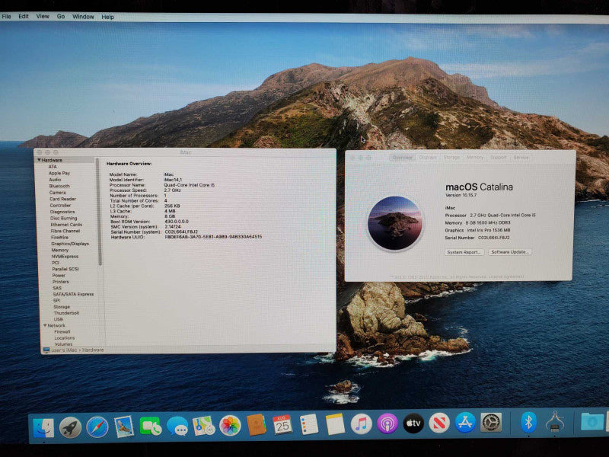
Task: Select Audio in the sidebar
Action: point(55,180)
